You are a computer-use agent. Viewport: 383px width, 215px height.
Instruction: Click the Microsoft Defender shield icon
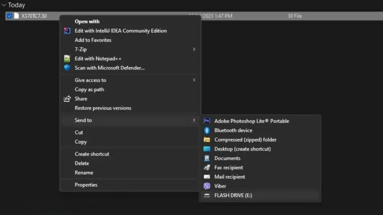pyautogui.click(x=67, y=68)
